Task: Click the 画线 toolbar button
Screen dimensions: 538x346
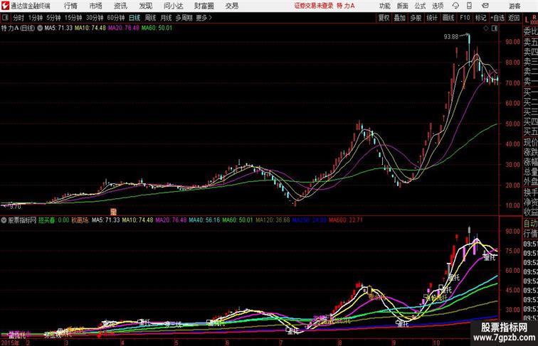Action: pos(448,18)
